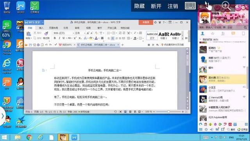This screenshot has width=250, height=141.
Task: Click the print icon in quick toolbar
Action: [38, 45]
